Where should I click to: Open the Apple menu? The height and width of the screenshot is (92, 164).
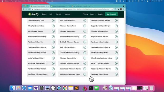(2, 1)
